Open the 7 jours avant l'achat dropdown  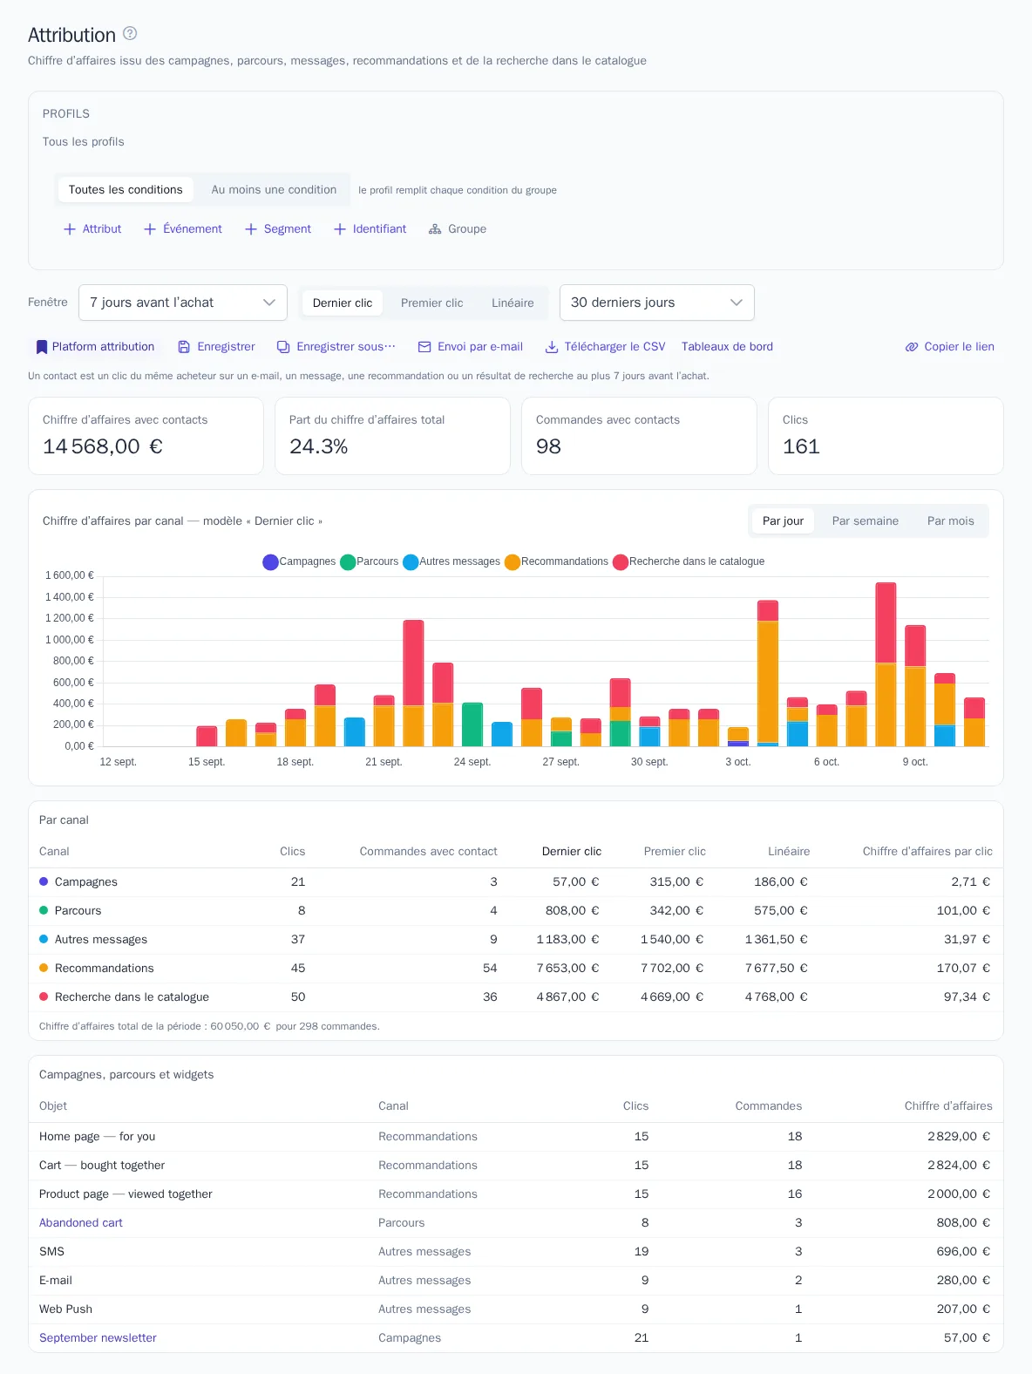pos(183,303)
